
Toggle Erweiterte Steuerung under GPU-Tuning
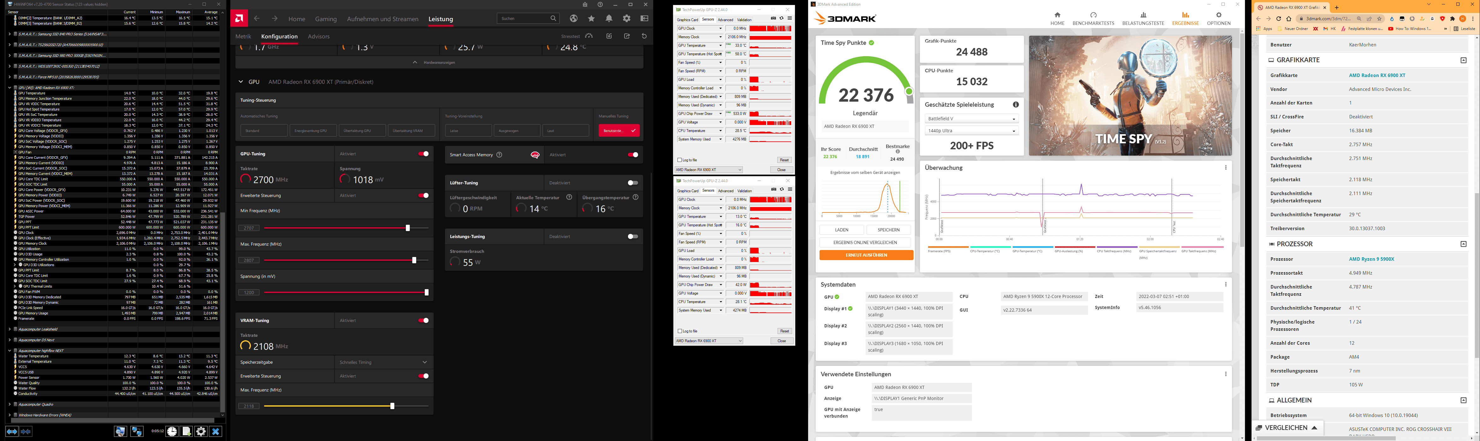click(x=423, y=195)
